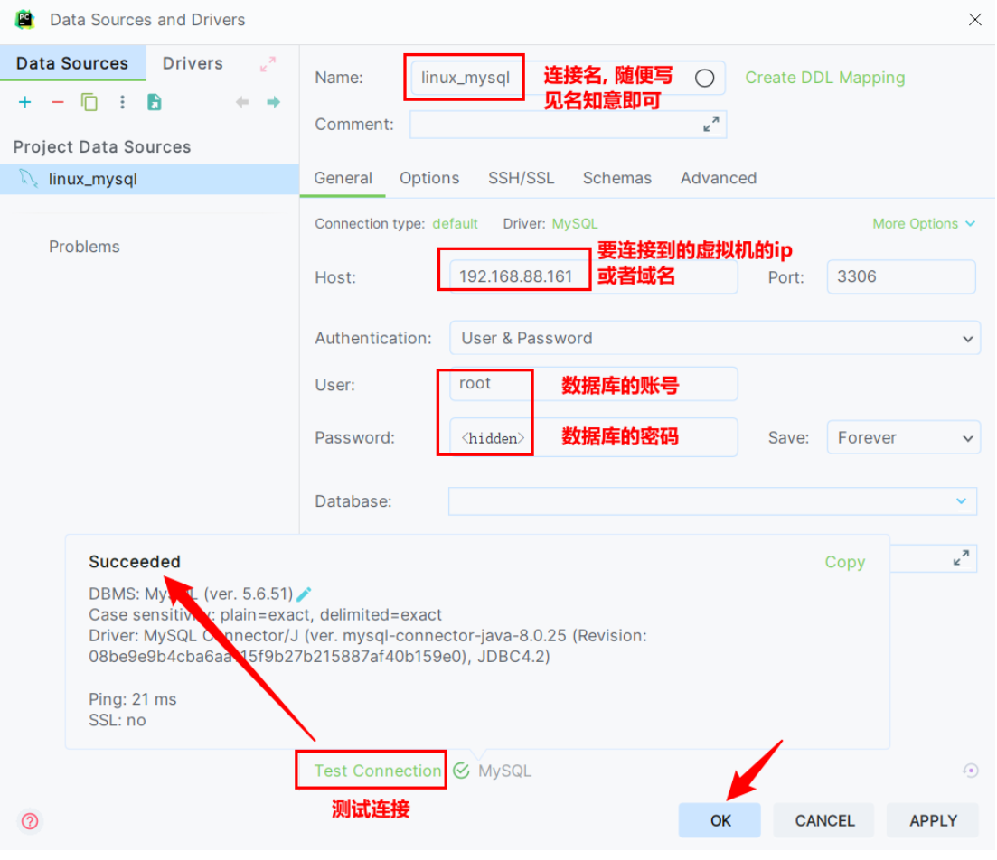Remove the selected data source
This screenshot has height=860, width=997.
56,102
